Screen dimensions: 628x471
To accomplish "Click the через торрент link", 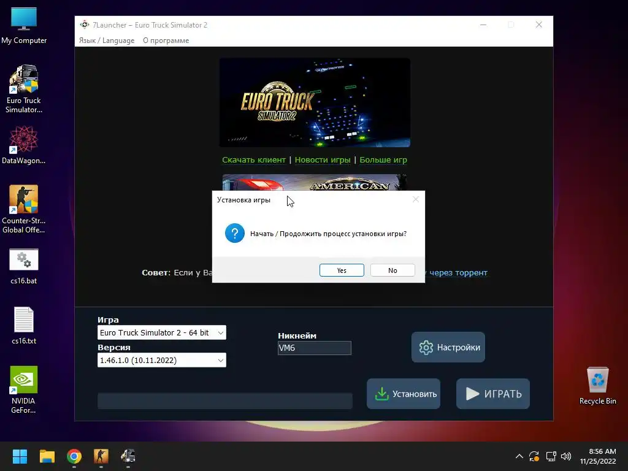I will 458,273.
